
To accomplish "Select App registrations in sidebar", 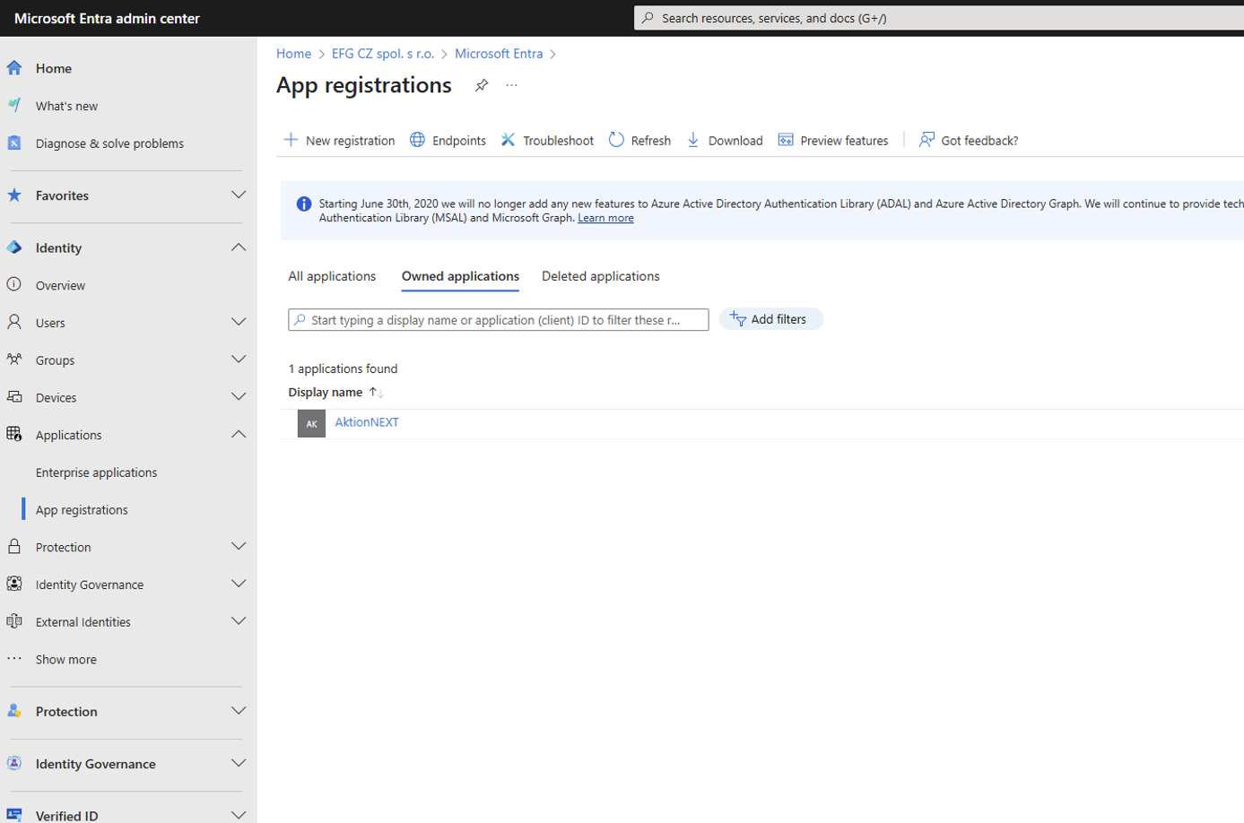I will point(82,510).
